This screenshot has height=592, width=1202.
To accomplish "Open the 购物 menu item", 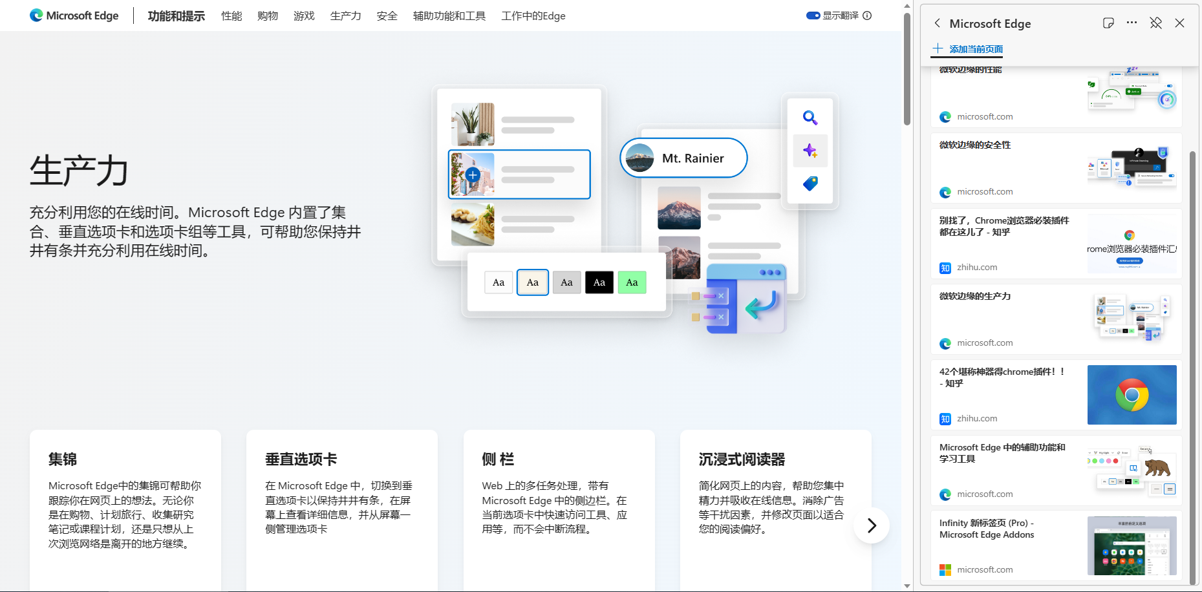I will tap(268, 16).
